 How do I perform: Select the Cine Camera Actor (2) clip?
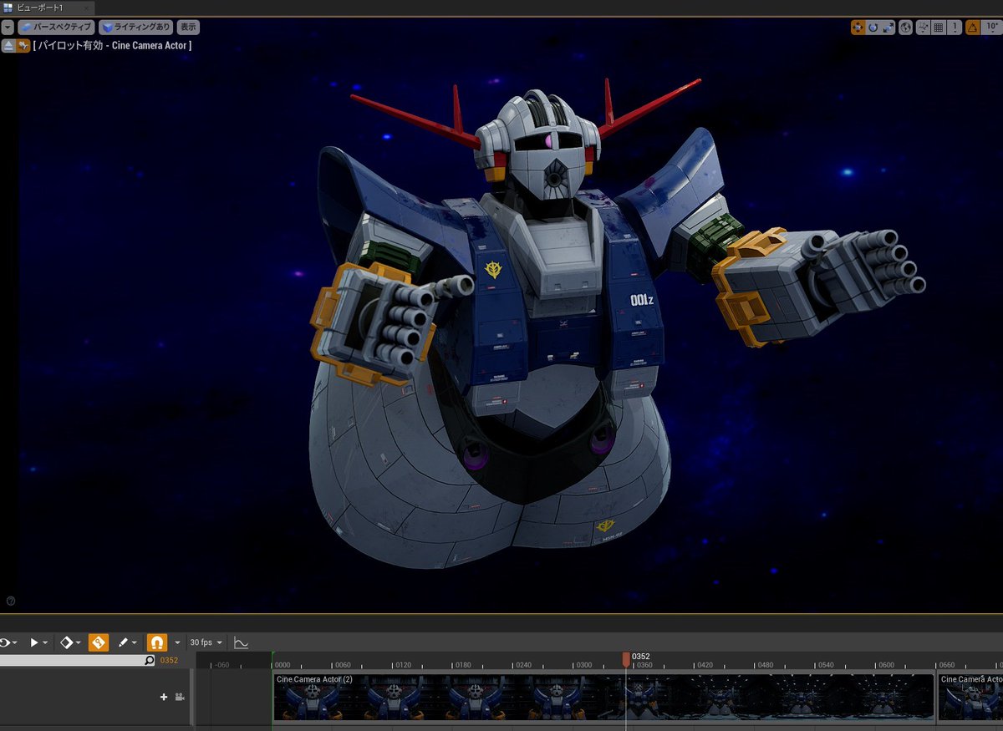[x=603, y=697]
